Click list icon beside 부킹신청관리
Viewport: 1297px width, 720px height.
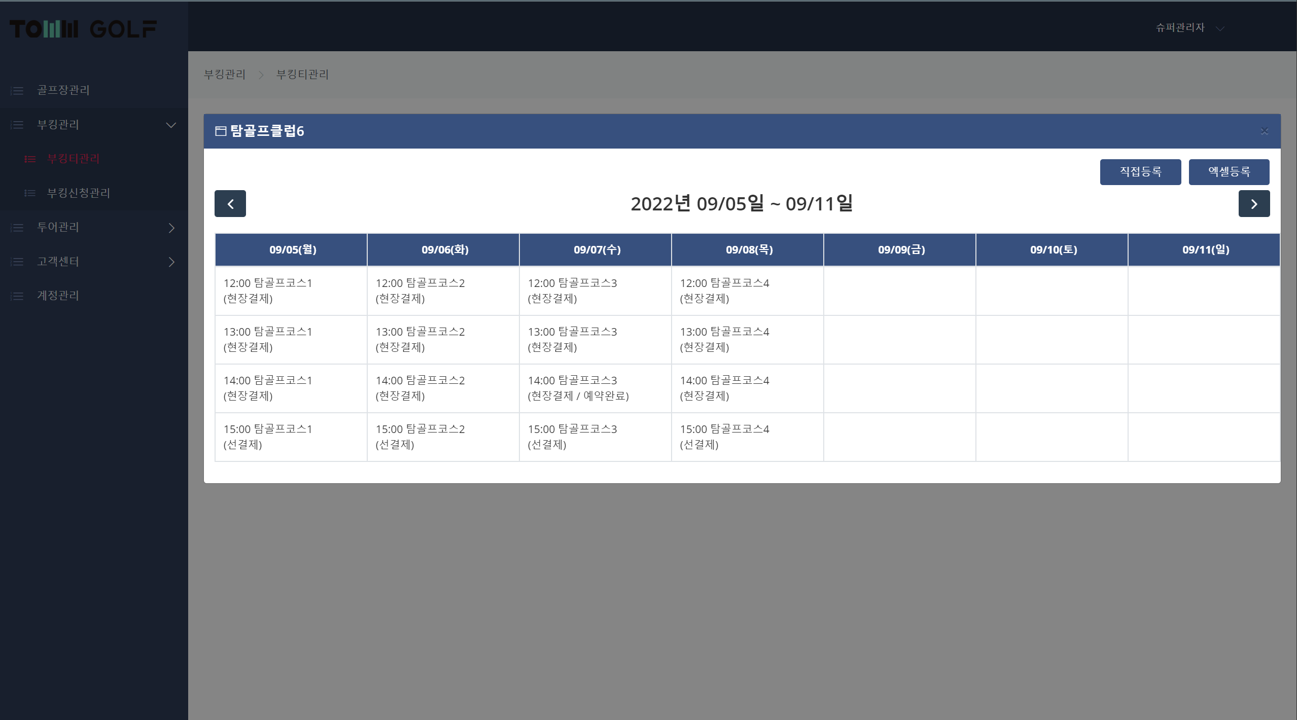pyautogui.click(x=30, y=193)
